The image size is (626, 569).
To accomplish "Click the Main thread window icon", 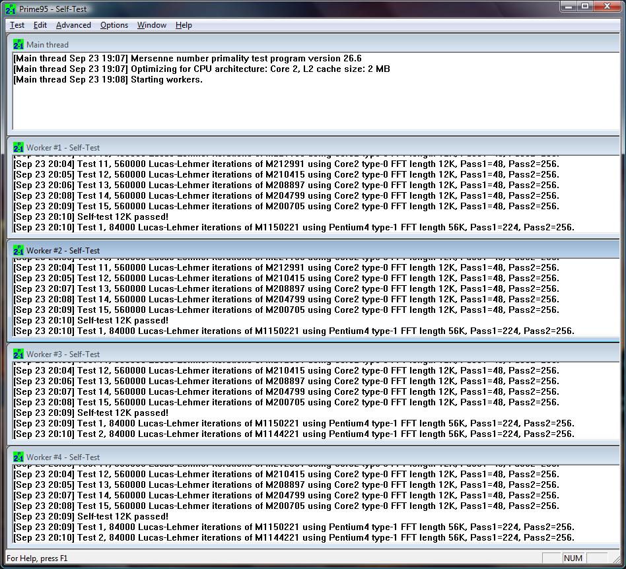I will click(x=18, y=44).
